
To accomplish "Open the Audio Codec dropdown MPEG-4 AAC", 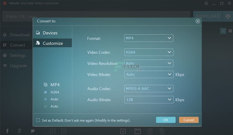I will click(x=149, y=88).
